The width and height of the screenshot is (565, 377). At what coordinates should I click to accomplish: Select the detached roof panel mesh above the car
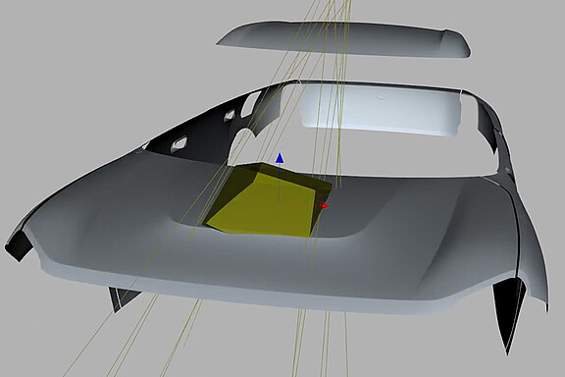click(x=344, y=39)
